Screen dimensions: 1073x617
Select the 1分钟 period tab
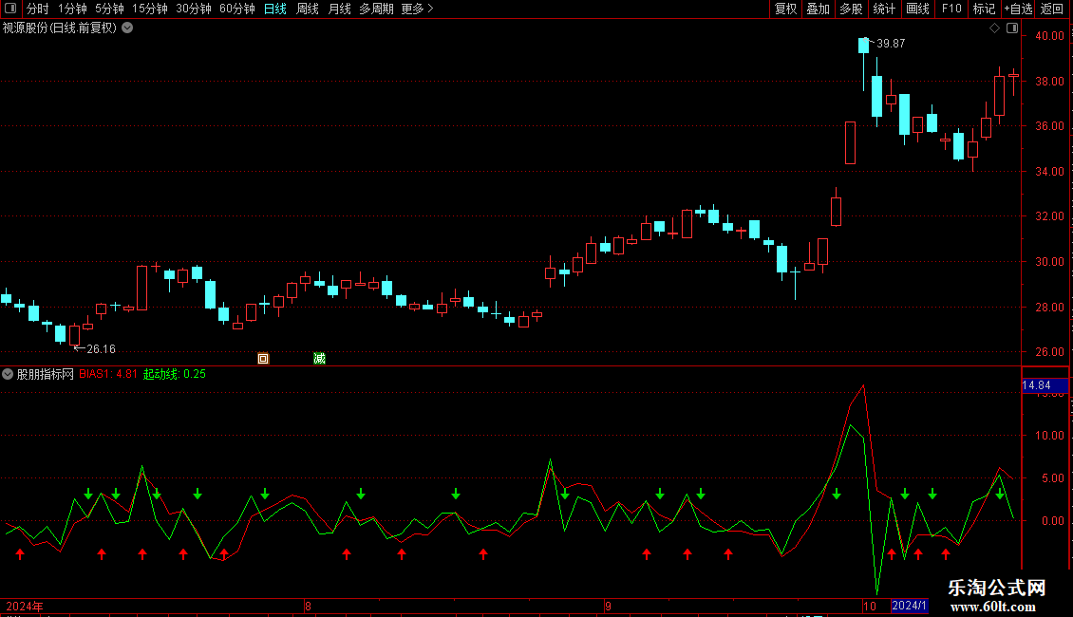click(72, 9)
